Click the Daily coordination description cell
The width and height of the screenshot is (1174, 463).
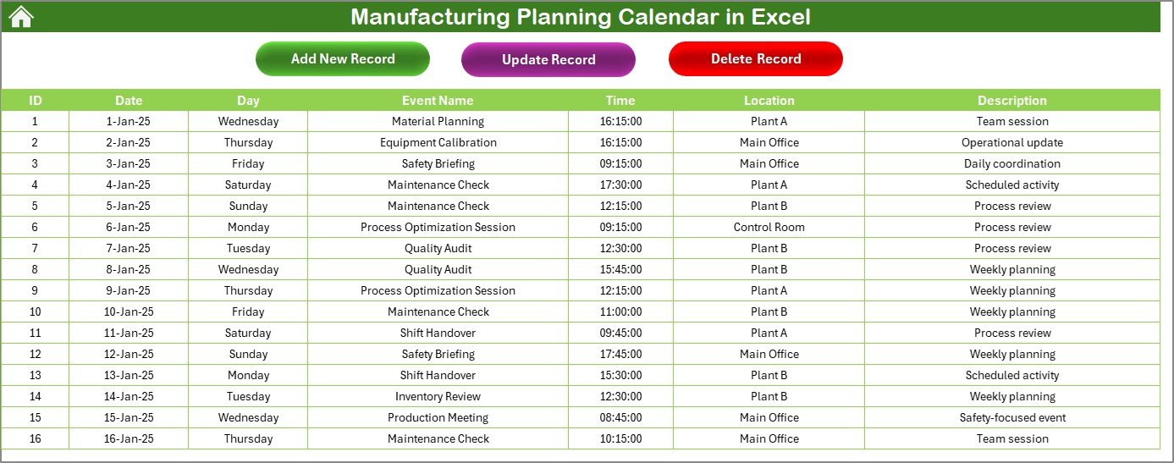(1012, 163)
